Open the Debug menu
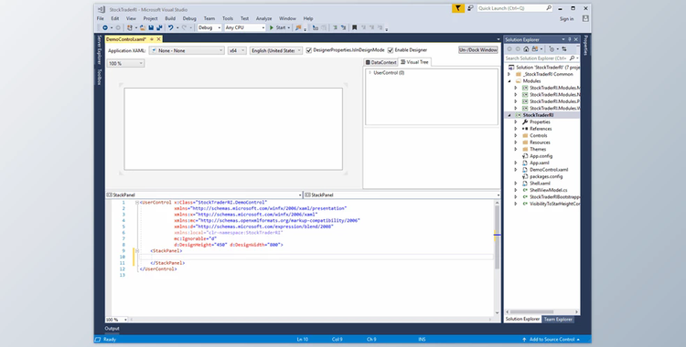686x347 pixels. [189, 18]
